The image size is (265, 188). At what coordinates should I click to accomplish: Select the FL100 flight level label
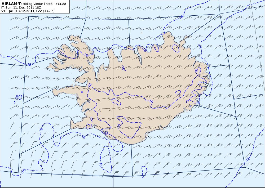tap(61, 4)
